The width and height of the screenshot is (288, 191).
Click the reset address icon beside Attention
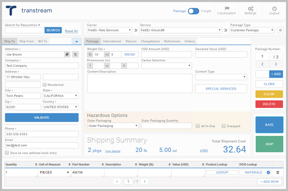pyautogui.click(x=76, y=55)
